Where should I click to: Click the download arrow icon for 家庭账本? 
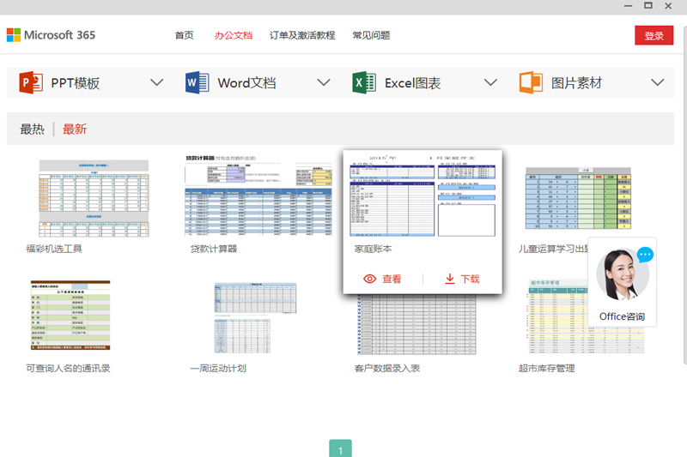pyautogui.click(x=449, y=279)
